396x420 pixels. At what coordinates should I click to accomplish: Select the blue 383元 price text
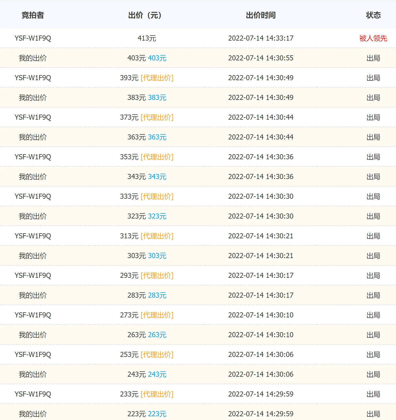point(157,98)
